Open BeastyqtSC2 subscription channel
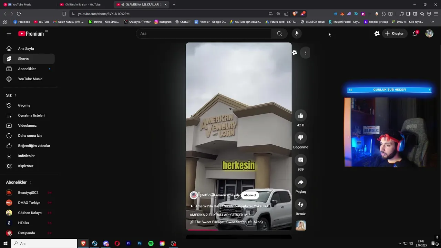The width and height of the screenshot is (441, 248). tap(29, 193)
